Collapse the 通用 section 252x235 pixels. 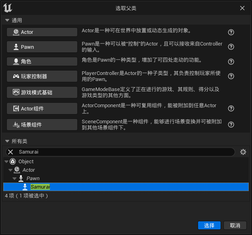[x=7, y=20]
